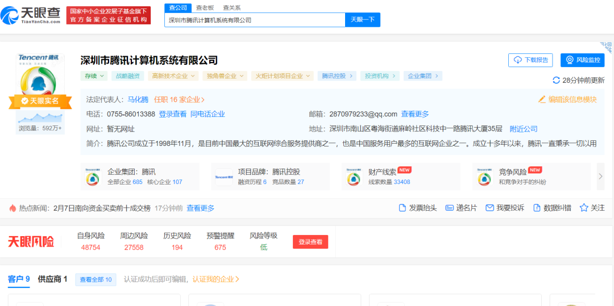Select the 供应商 1 tab

[x=52, y=279]
